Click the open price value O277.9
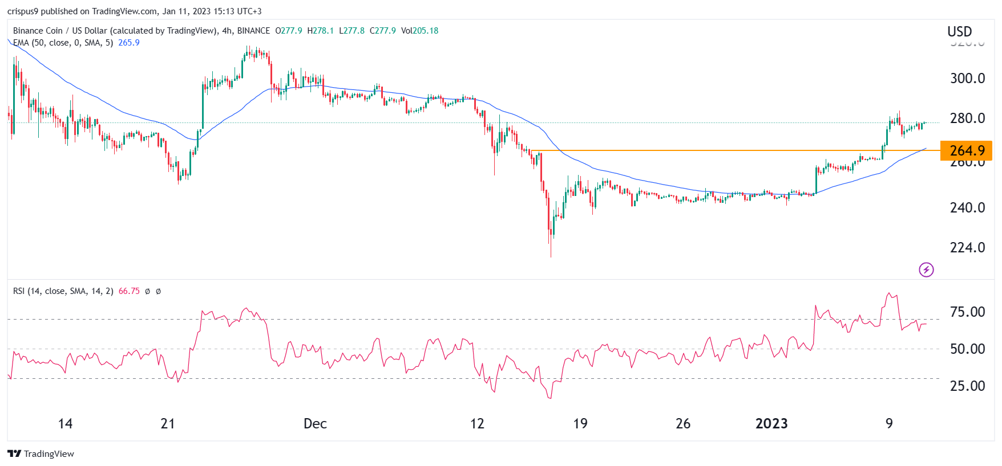Image resolution: width=1002 pixels, height=466 pixels. click(x=289, y=31)
